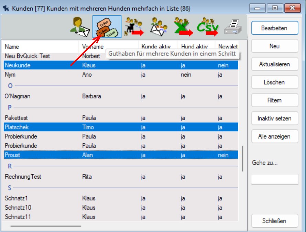
Task: Click the vertical scrollbar thumb
Action: click(x=243, y=158)
